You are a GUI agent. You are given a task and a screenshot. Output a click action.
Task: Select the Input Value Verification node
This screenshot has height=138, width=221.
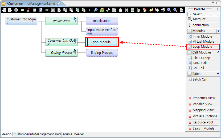click(x=102, y=32)
